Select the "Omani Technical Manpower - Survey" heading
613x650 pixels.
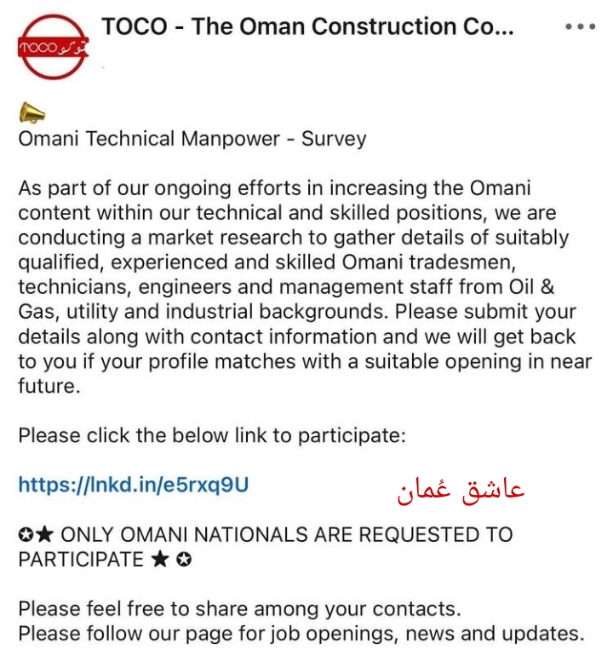click(192, 139)
